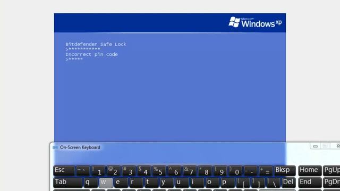Tap the o key
Viewport: 340px width, 191px height.
[212, 183]
